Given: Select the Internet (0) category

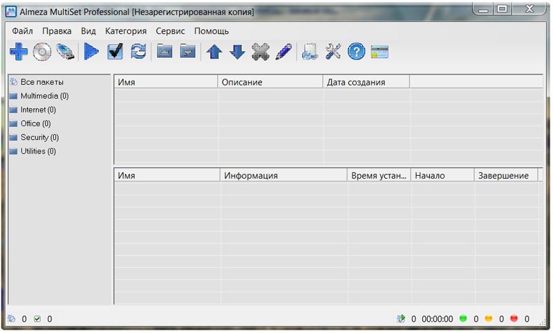Looking at the screenshot, I should pyautogui.click(x=38, y=110).
